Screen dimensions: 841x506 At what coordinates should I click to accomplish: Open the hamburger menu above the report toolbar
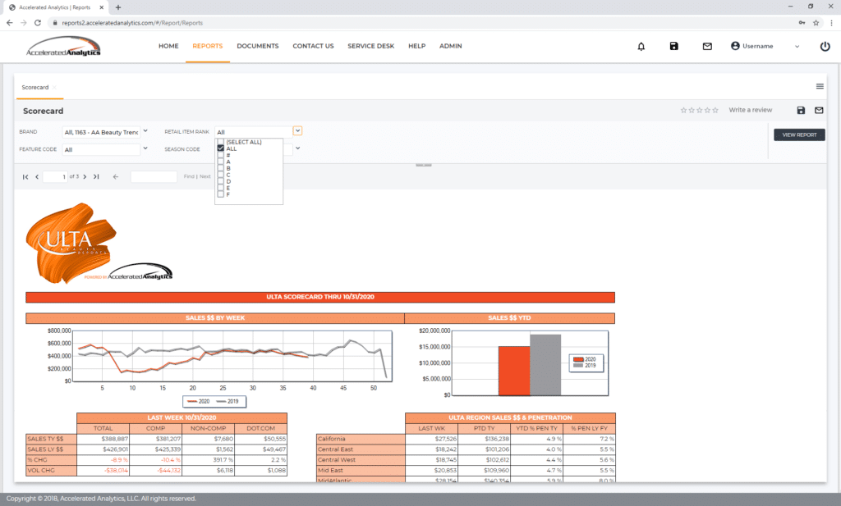(819, 85)
